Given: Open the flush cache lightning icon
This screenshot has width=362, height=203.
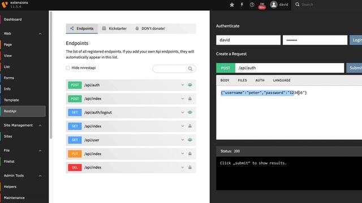Looking at the screenshot, I should tap(242, 5).
